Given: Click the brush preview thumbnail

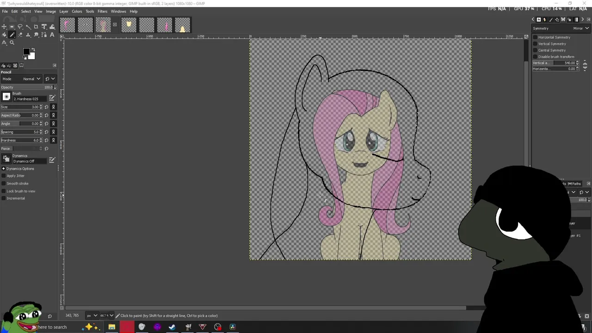Looking at the screenshot, I should (x=6, y=97).
